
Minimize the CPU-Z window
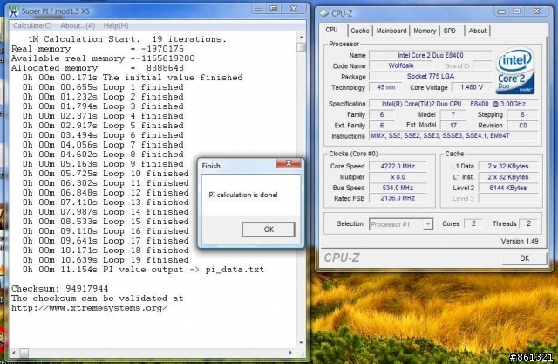pyautogui.click(x=502, y=11)
